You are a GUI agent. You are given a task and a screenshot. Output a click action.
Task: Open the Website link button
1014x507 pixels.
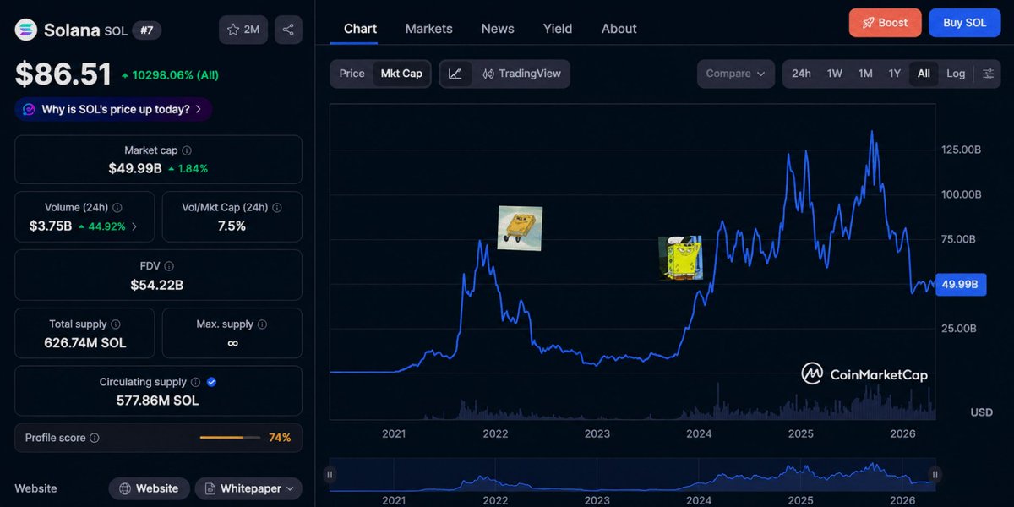149,488
